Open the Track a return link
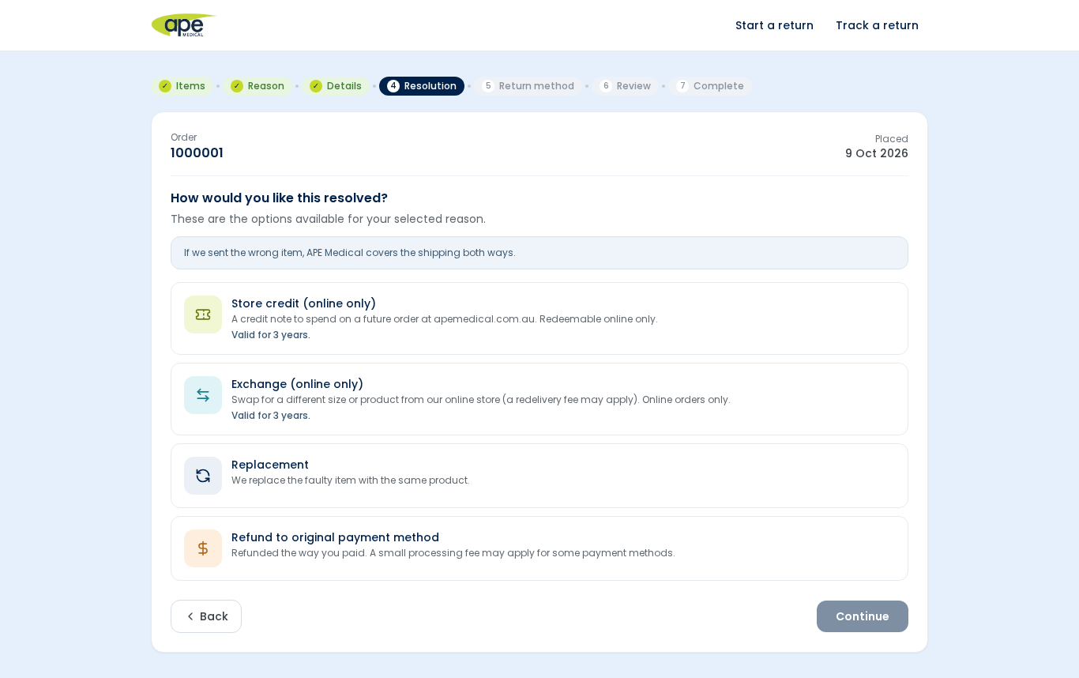1079x678 pixels. tap(877, 25)
